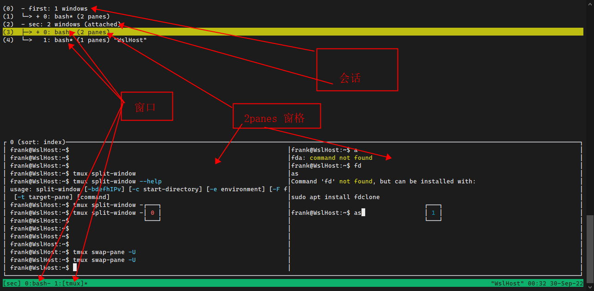Click the '0 (sort: index)' preview title
The width and height of the screenshot is (594, 291).
click(x=37, y=142)
